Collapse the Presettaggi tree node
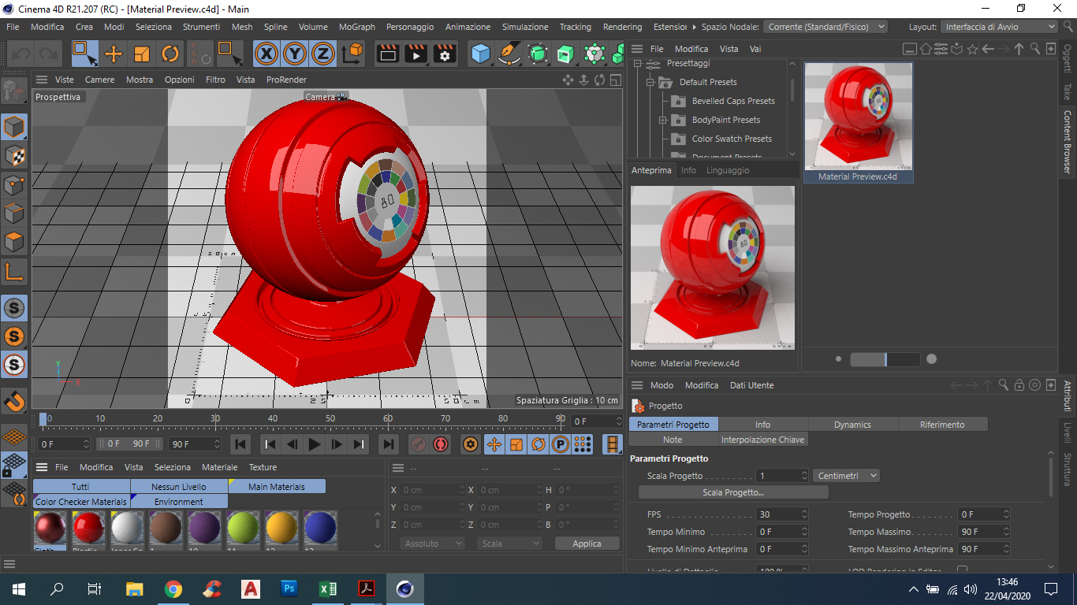This screenshot has height=605, width=1077. point(639,63)
